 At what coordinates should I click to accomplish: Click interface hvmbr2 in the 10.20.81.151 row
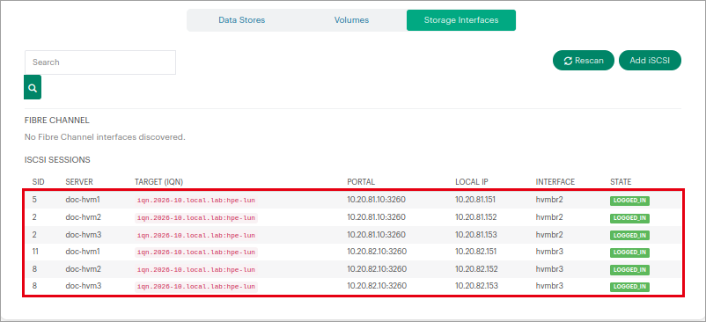[549, 200]
